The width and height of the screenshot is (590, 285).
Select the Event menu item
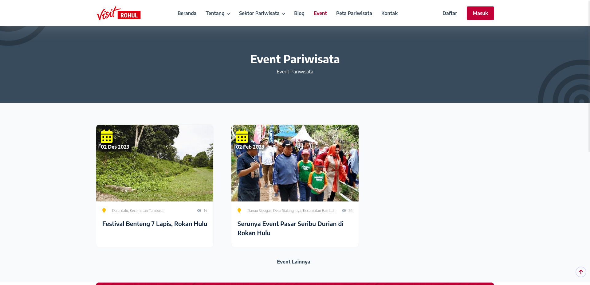click(x=320, y=13)
